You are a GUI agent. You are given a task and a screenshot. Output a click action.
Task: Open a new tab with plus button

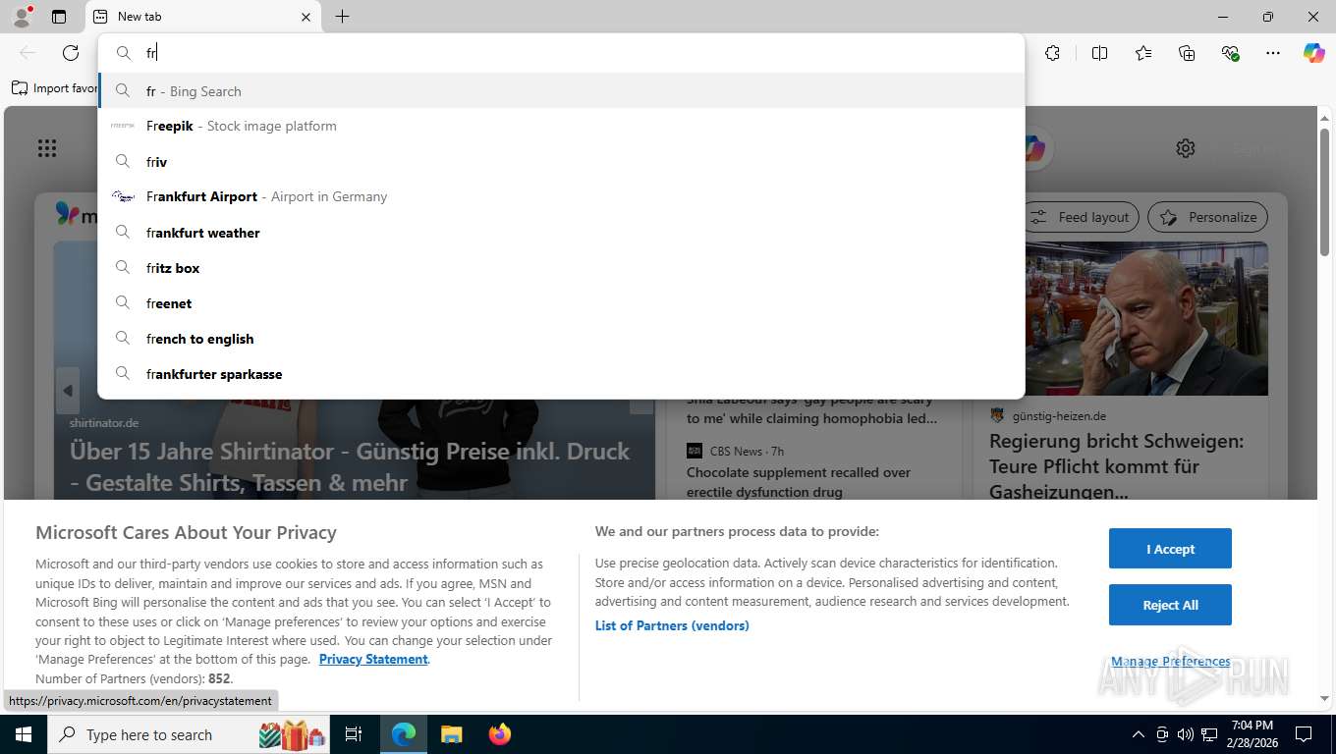click(x=342, y=17)
